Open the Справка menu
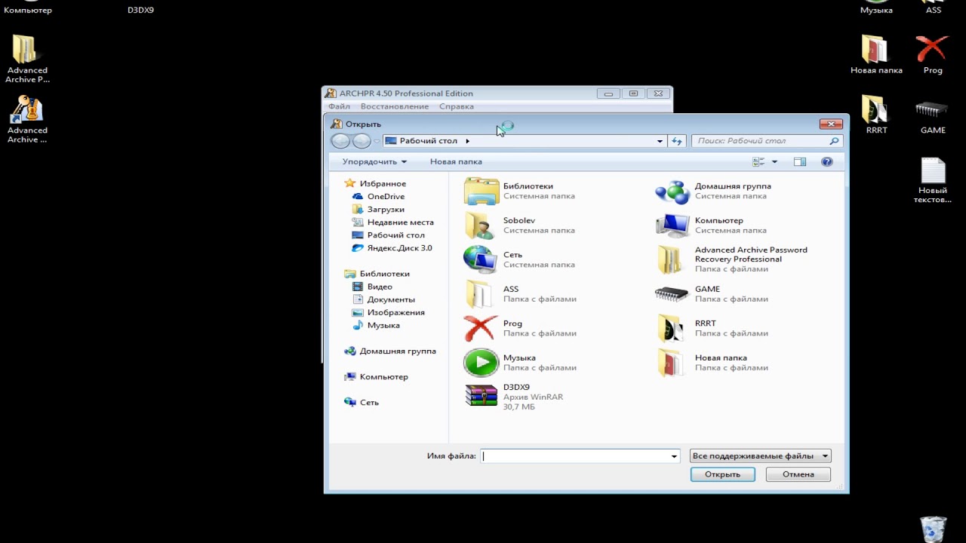Screen dimensions: 966x543 click(456, 106)
